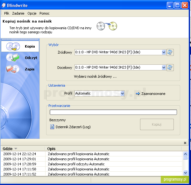Click the Dziennik Zdarzeń document icon
This screenshot has width=191, height=185.
tap(52, 127)
